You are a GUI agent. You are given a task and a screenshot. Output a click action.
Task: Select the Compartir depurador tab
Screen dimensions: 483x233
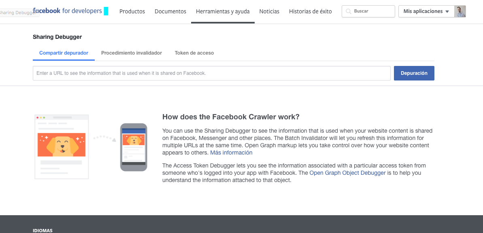pos(64,53)
